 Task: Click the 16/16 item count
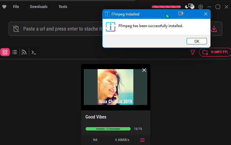(138, 129)
